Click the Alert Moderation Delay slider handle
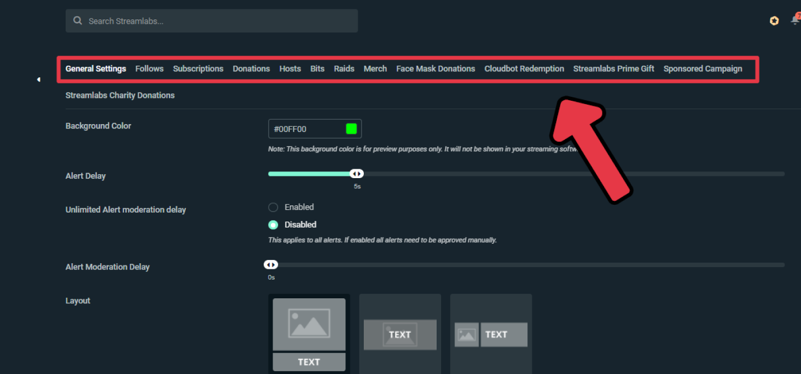Screen dimensions: 801x374 [271, 264]
